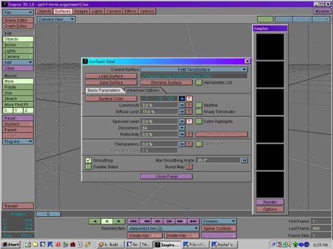
Task: Toggle the Alphabetize List checkbox
Action: 199,82
